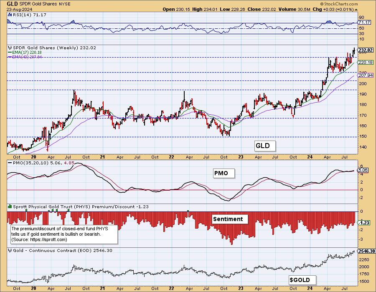This screenshot has width=376, height=292.
Task: Open the StockCharts.com copyright link
Action: (339, 4)
